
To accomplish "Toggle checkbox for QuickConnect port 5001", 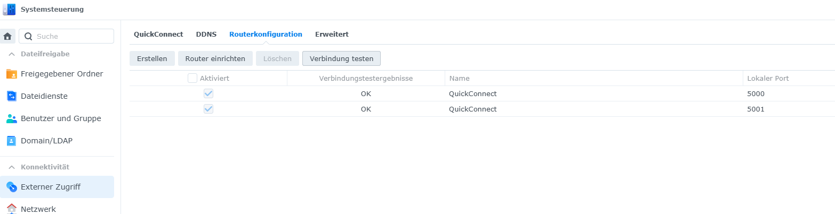I will point(208,109).
